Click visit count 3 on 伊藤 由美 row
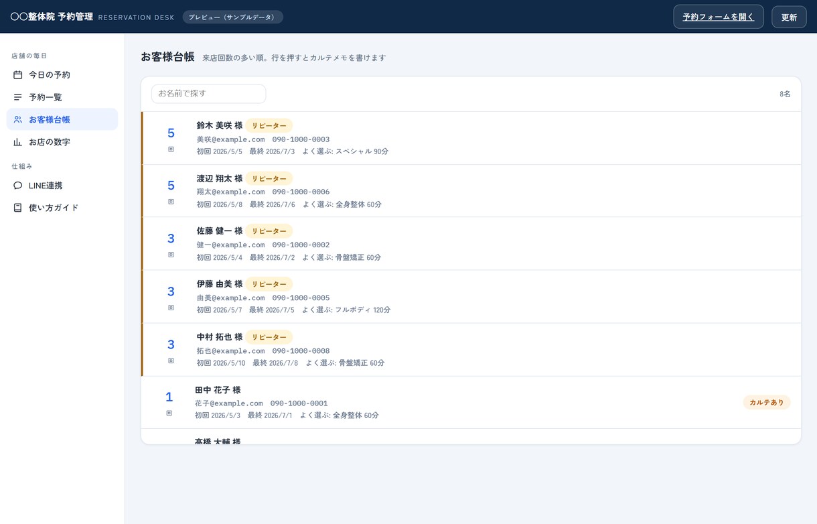This screenshot has width=817, height=524. (x=171, y=291)
